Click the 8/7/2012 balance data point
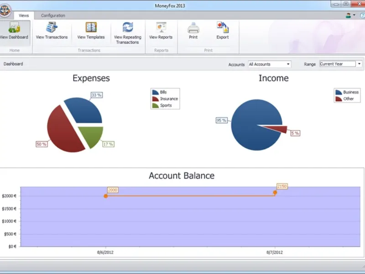 275,192
